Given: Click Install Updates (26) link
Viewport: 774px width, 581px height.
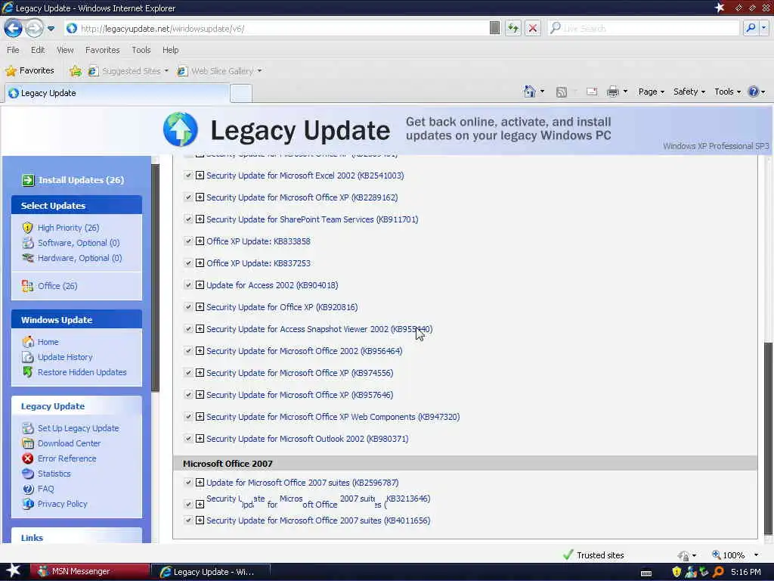Looking at the screenshot, I should point(82,180).
